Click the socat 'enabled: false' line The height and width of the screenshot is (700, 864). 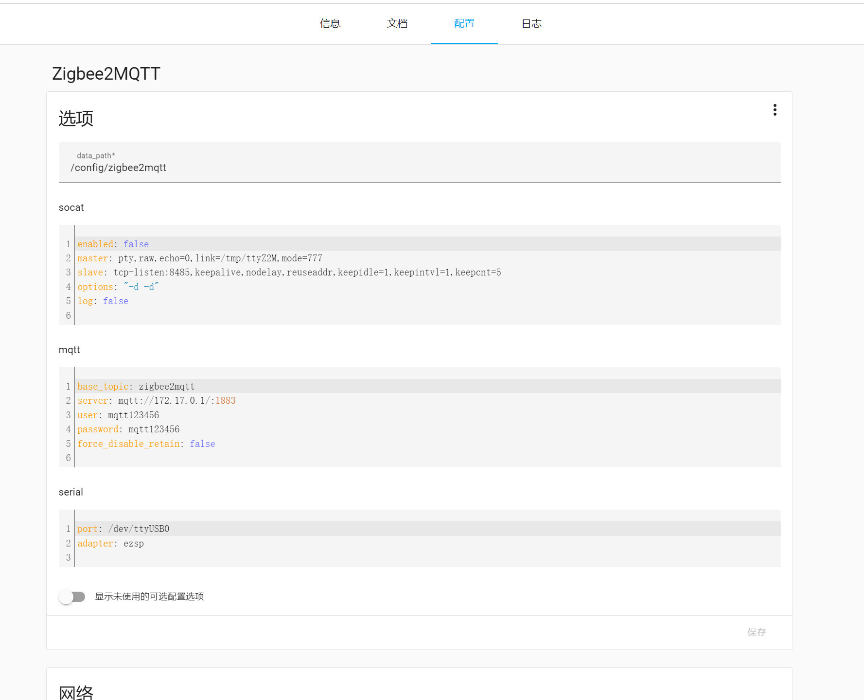click(x=428, y=244)
